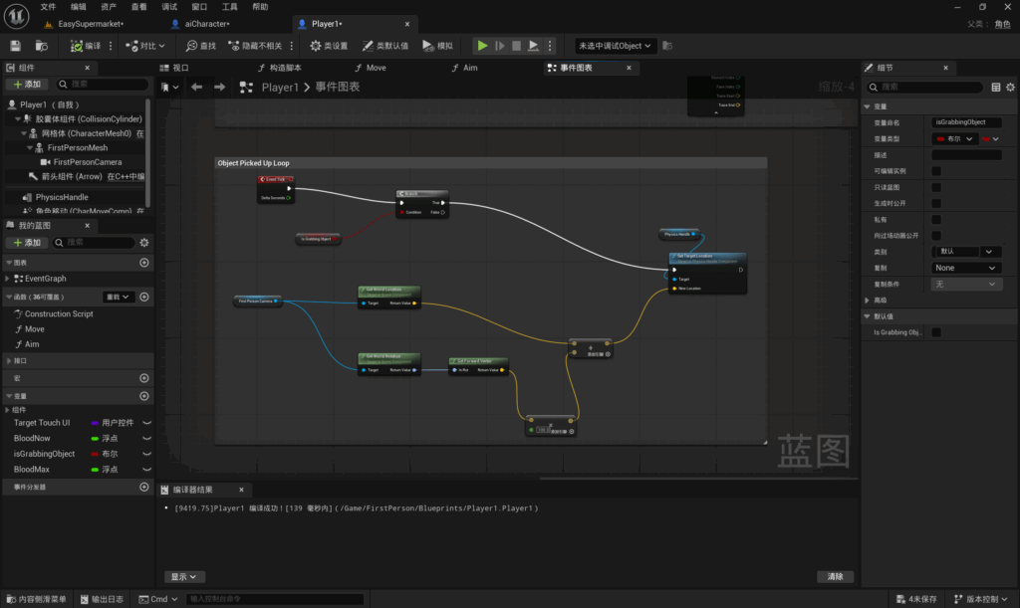Add new variable in 变量 section
Screen dimensions: 1020x608
coord(144,396)
